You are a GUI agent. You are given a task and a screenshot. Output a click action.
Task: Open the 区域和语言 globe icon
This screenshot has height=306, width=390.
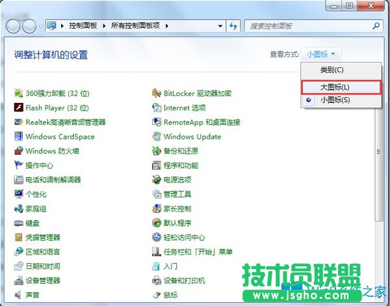(x=19, y=252)
